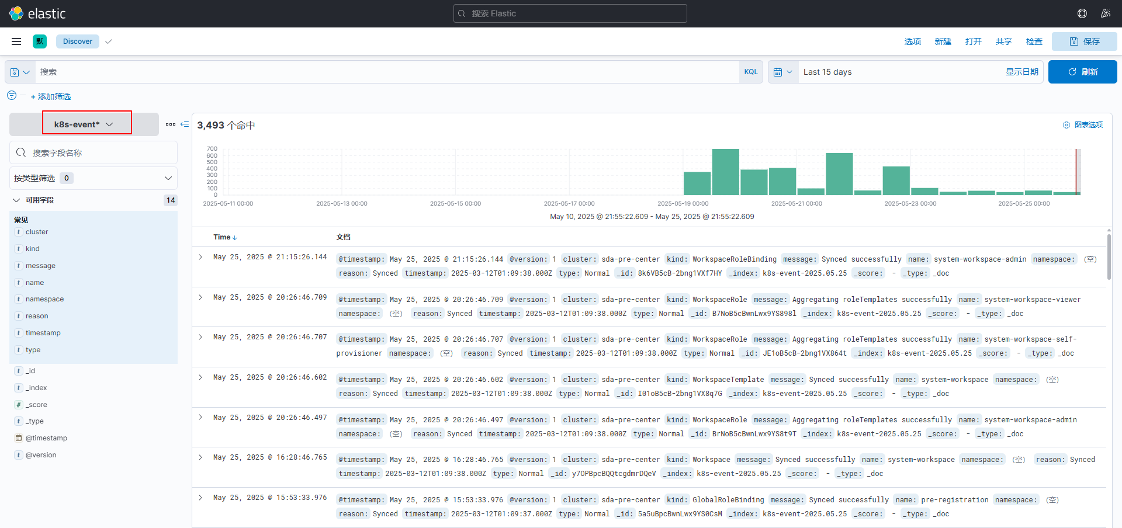This screenshot has height=528, width=1122.
Task: Click the KQL query search input
Action: click(x=387, y=72)
